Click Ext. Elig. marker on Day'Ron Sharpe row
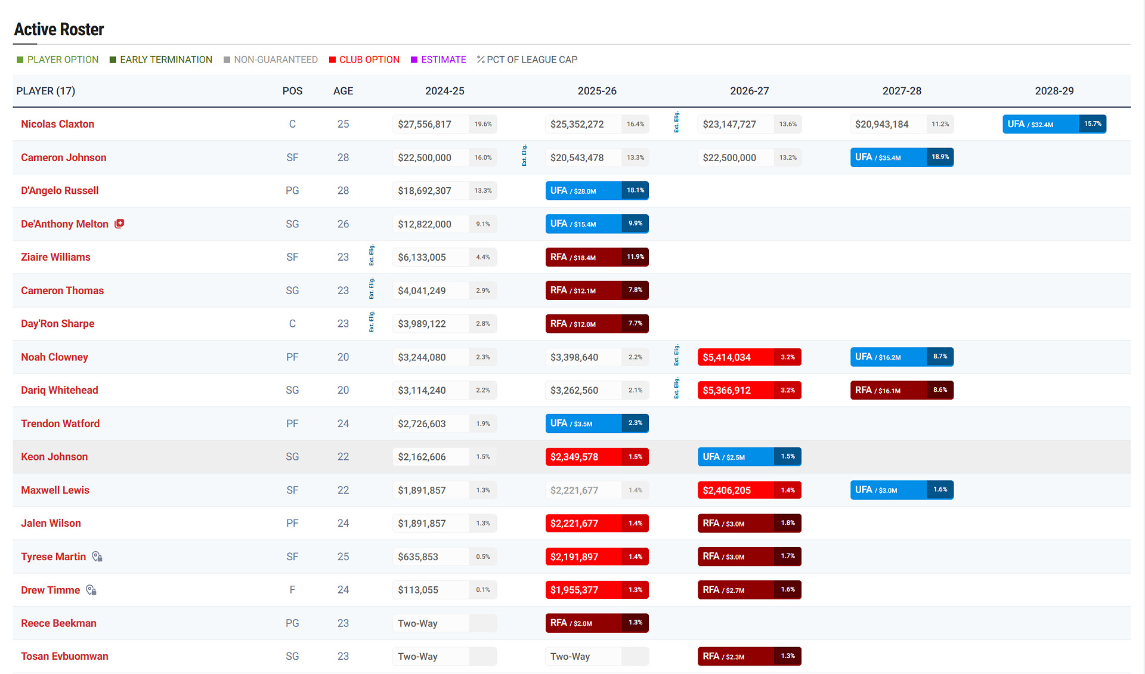The image size is (1145, 674). point(372,321)
